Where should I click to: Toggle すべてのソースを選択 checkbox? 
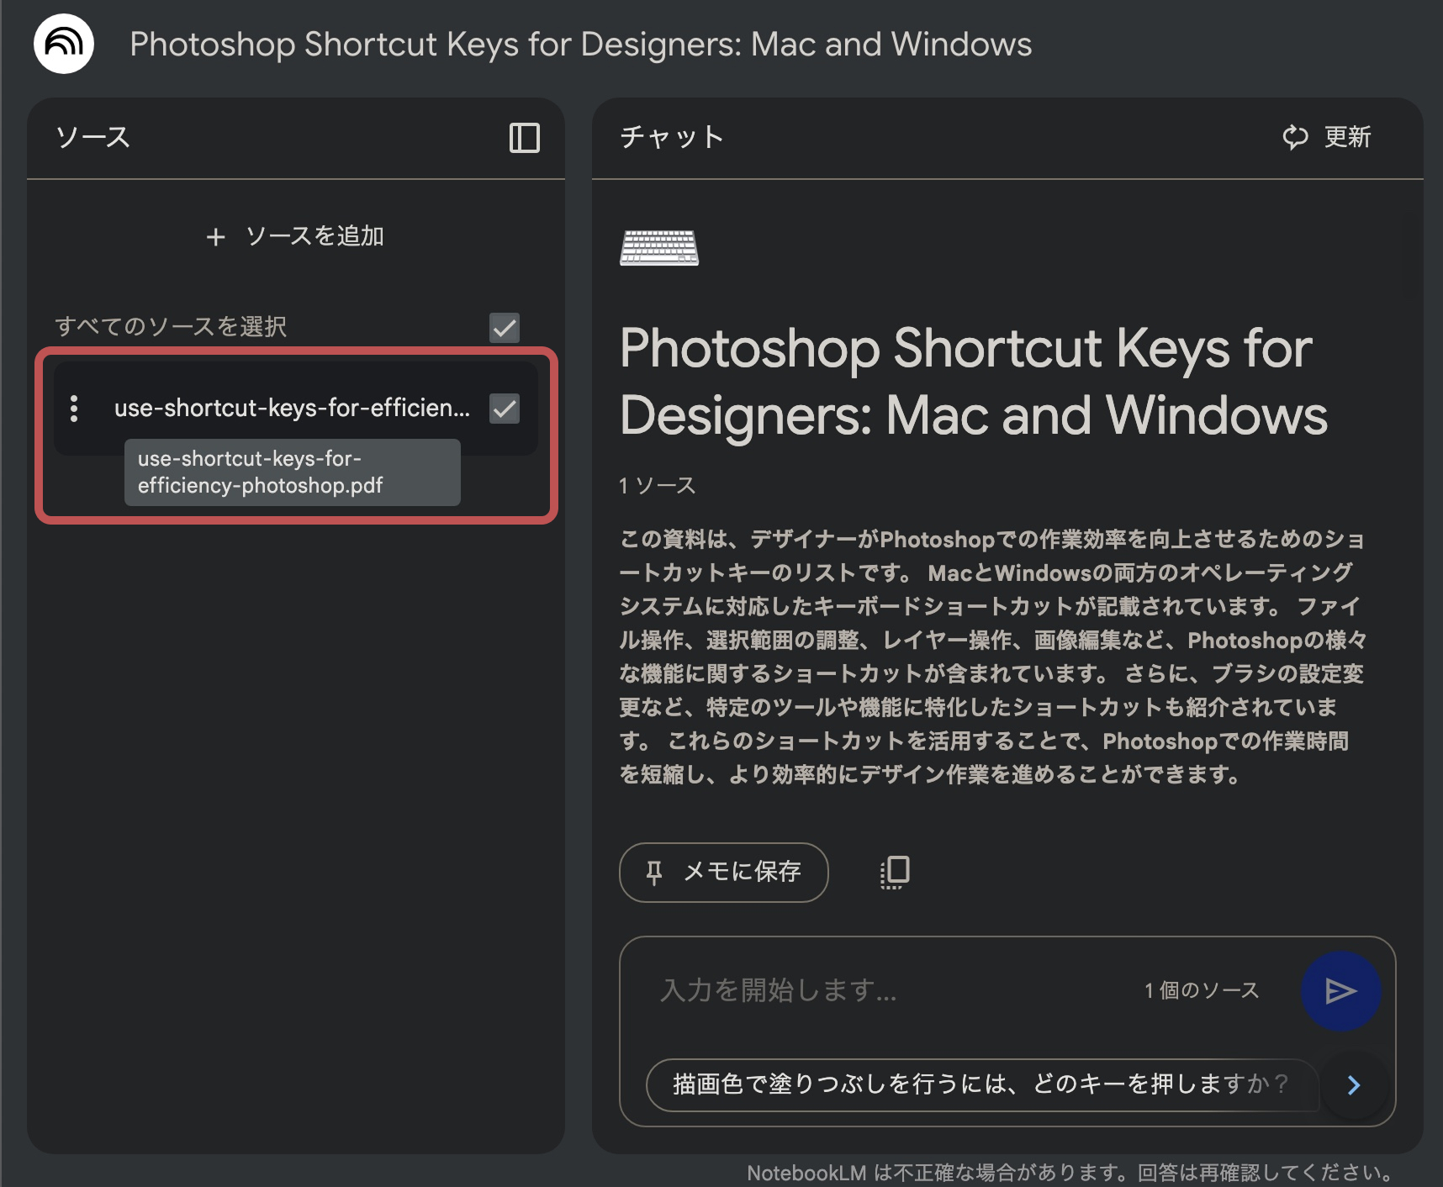point(505,327)
